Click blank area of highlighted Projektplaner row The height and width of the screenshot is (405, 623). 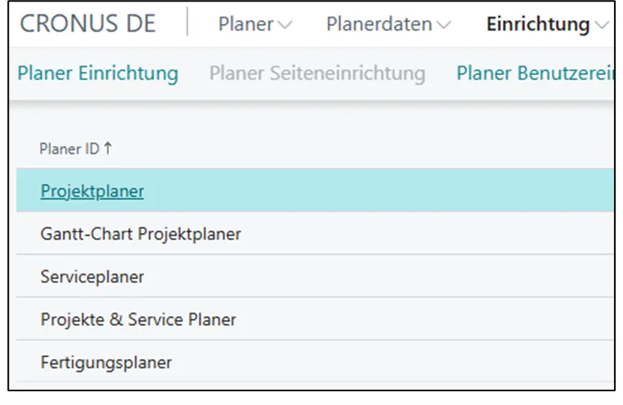(387, 191)
